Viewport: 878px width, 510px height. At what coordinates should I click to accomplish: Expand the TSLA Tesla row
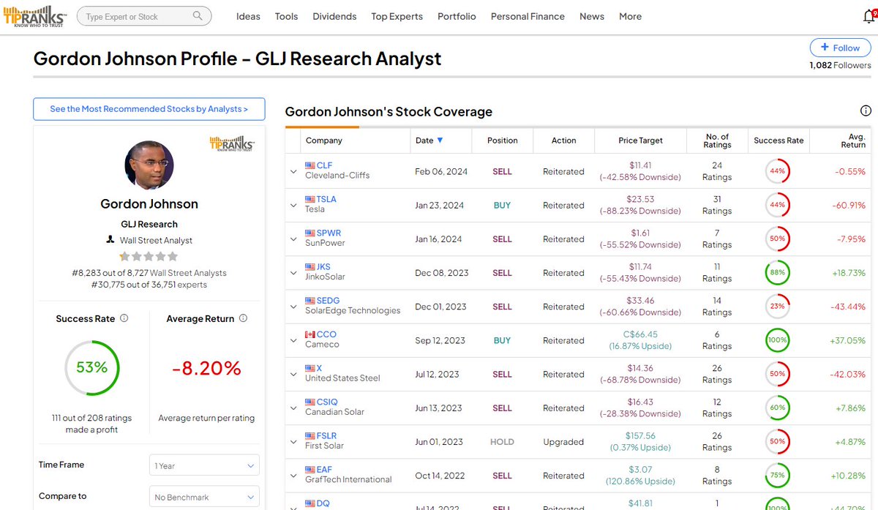[293, 205]
